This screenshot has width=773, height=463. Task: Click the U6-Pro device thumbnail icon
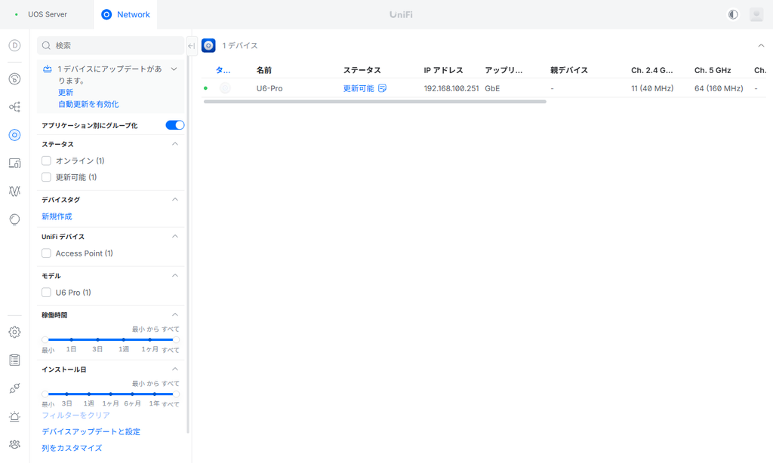coord(225,88)
